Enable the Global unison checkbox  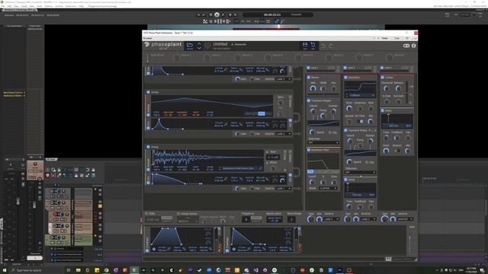point(178,214)
